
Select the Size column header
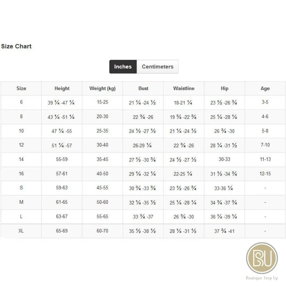coord(21,88)
